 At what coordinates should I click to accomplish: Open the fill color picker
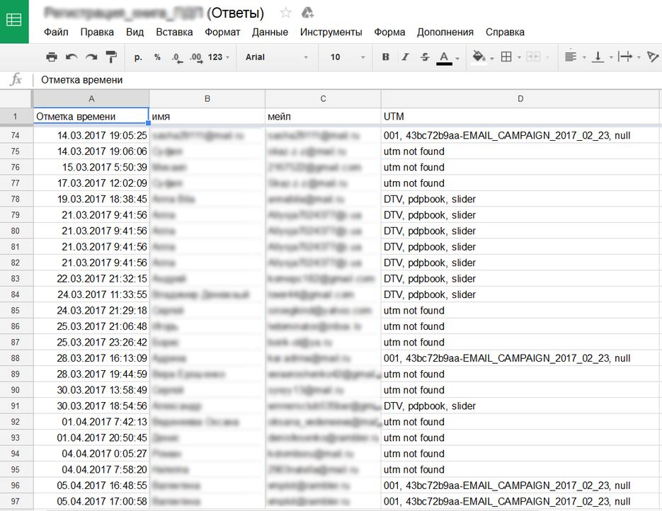[479, 57]
